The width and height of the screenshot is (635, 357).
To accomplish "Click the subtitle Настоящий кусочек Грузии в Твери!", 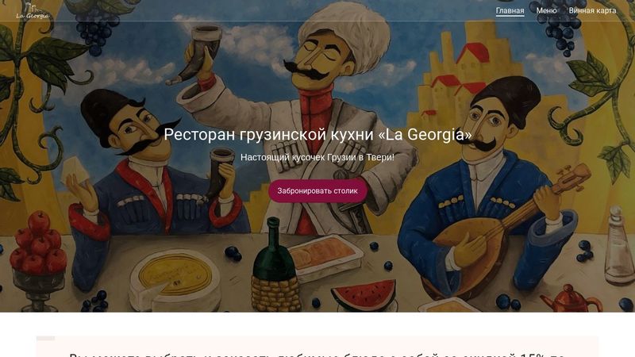I will (x=317, y=157).
